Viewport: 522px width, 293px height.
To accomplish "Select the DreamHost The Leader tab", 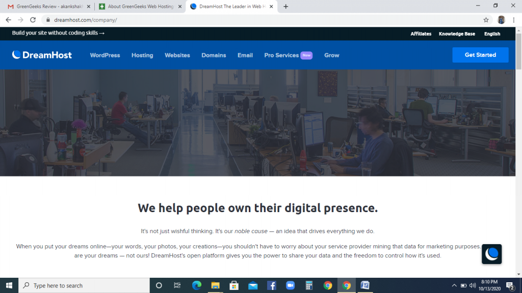I will tap(231, 6).
